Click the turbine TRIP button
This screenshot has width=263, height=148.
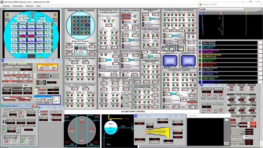point(53,67)
